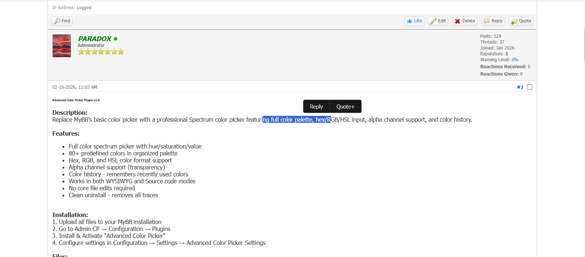Viewport: 585px width, 257px height.
Task: Click the Reply button beside Delete
Action: point(493,21)
